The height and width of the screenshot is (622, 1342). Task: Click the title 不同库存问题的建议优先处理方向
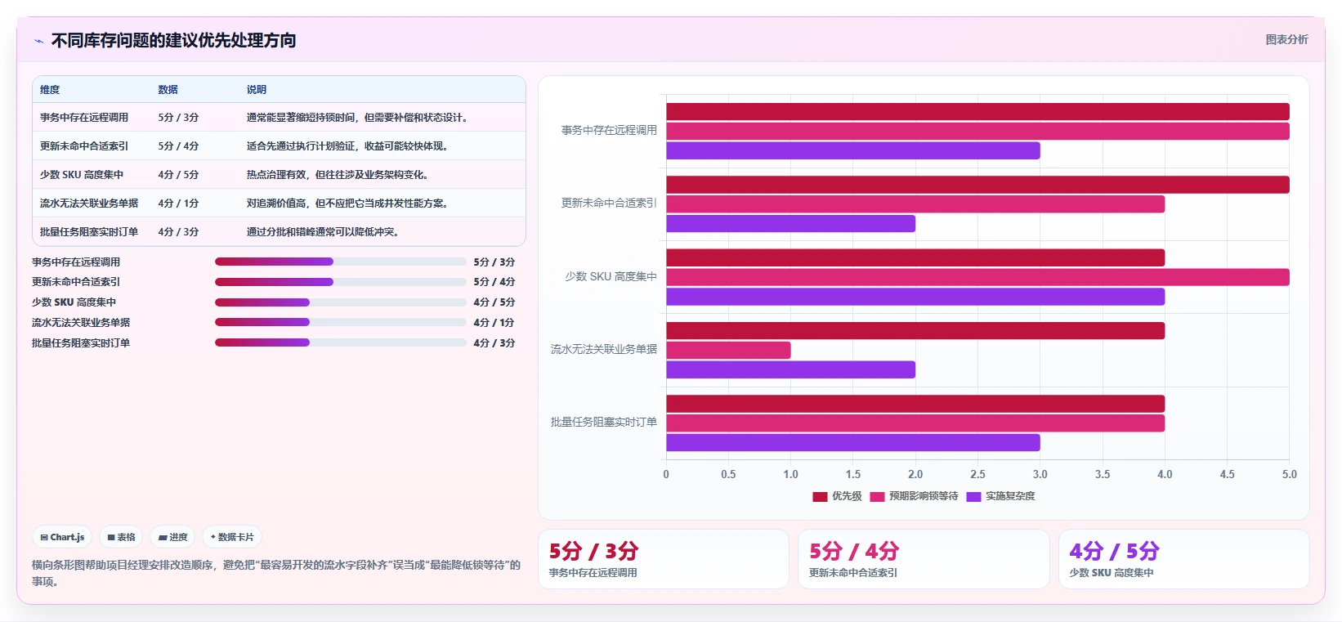click(x=173, y=41)
